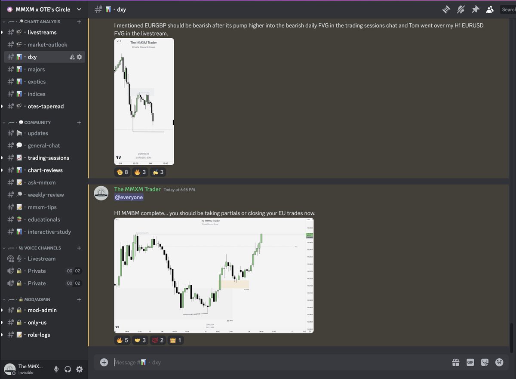
Task: Open dxy channel settings gear
Action: click(80, 57)
